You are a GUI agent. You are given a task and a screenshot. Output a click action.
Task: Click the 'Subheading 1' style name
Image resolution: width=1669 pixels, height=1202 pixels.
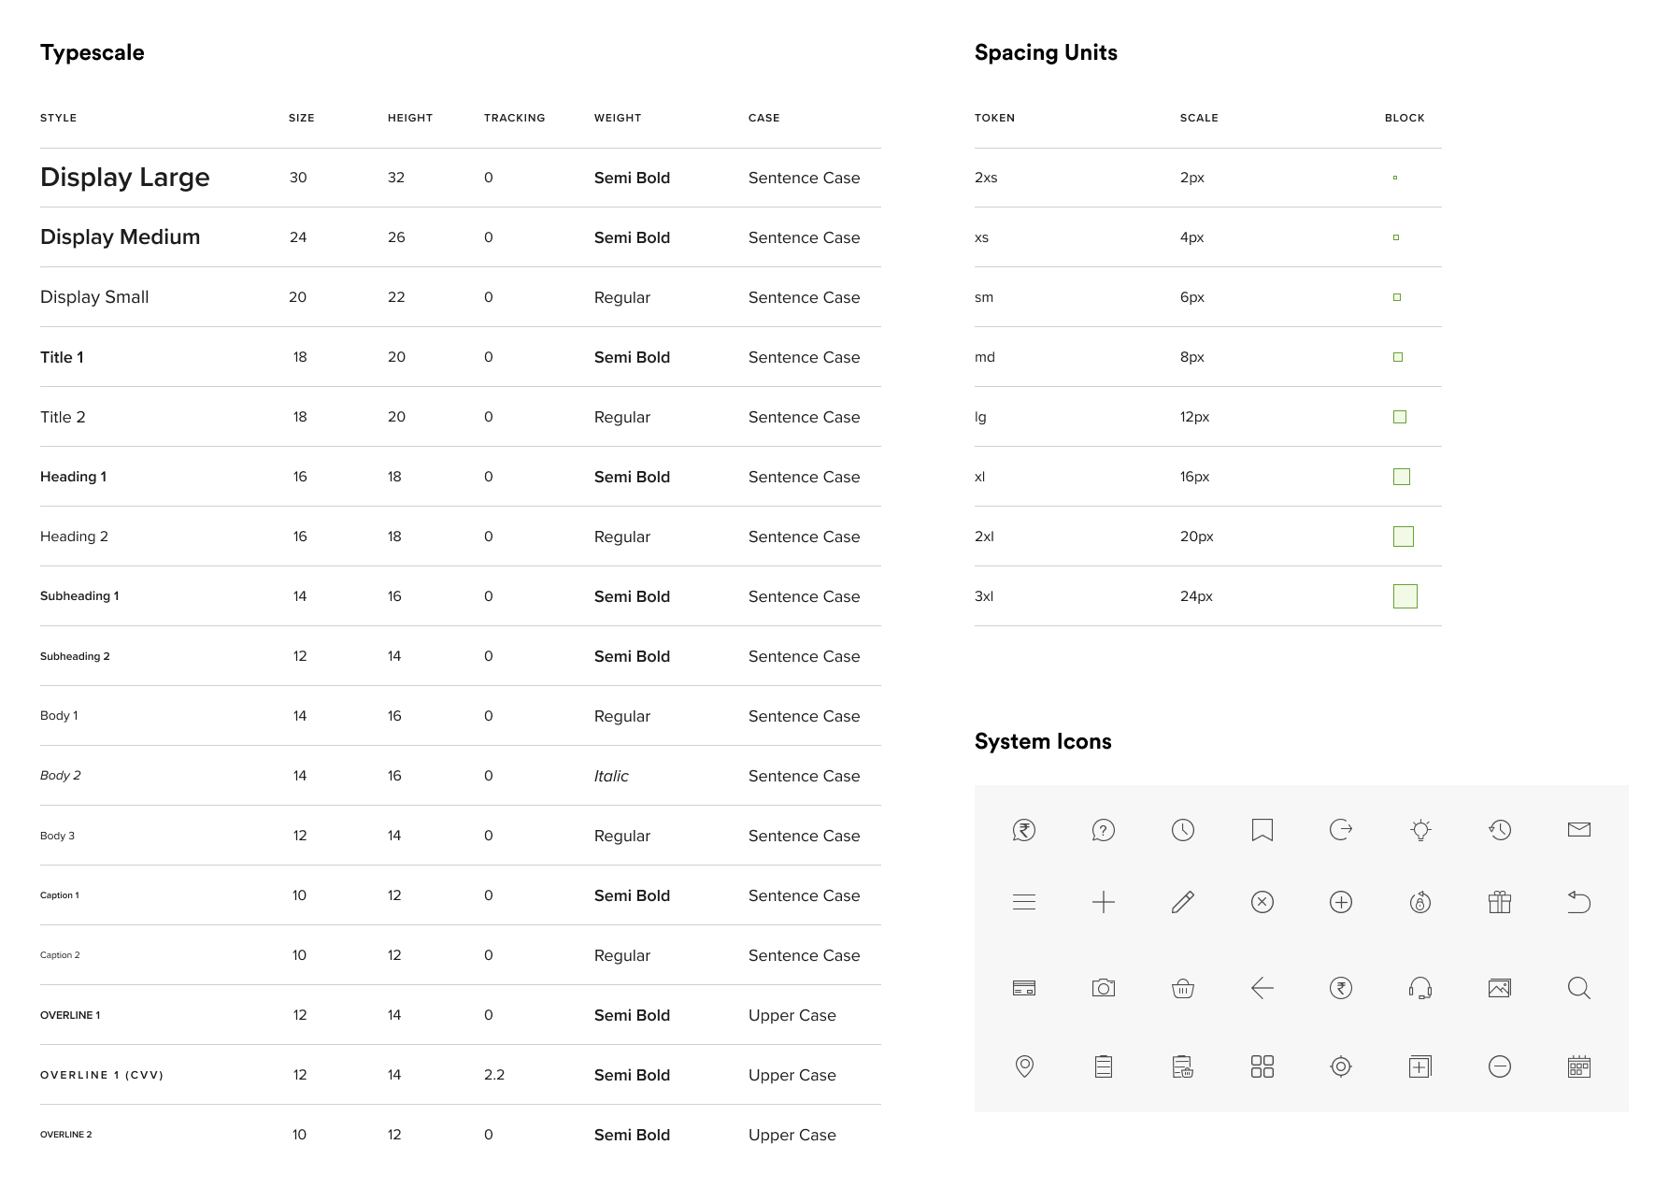tap(79, 596)
